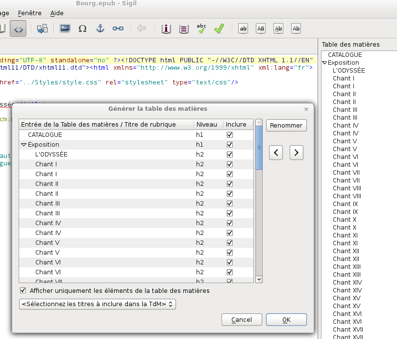Open the 'Sélectionnez les titres à inclure' dropdown
This screenshot has width=397, height=339.
pyautogui.click(x=97, y=304)
